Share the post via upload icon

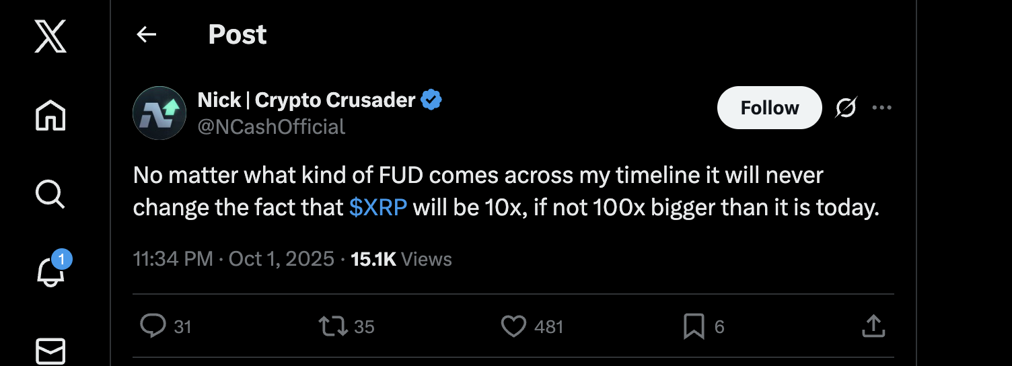pos(873,326)
